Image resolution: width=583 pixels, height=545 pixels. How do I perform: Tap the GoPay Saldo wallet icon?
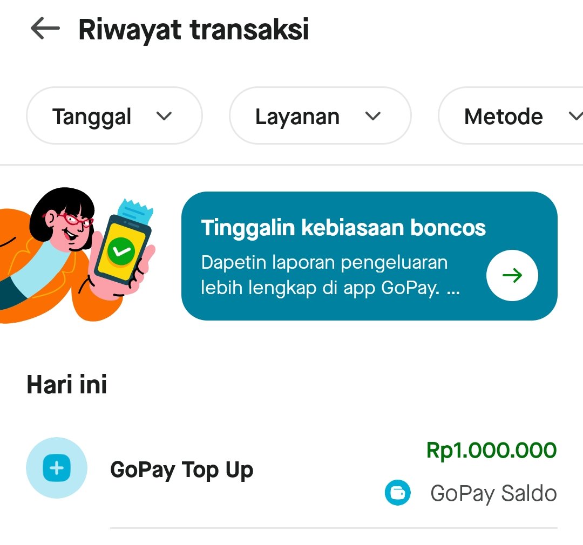tap(397, 493)
